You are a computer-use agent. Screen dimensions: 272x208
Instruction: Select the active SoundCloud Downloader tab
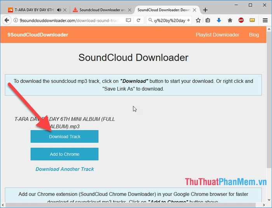pyautogui.click(x=164, y=10)
